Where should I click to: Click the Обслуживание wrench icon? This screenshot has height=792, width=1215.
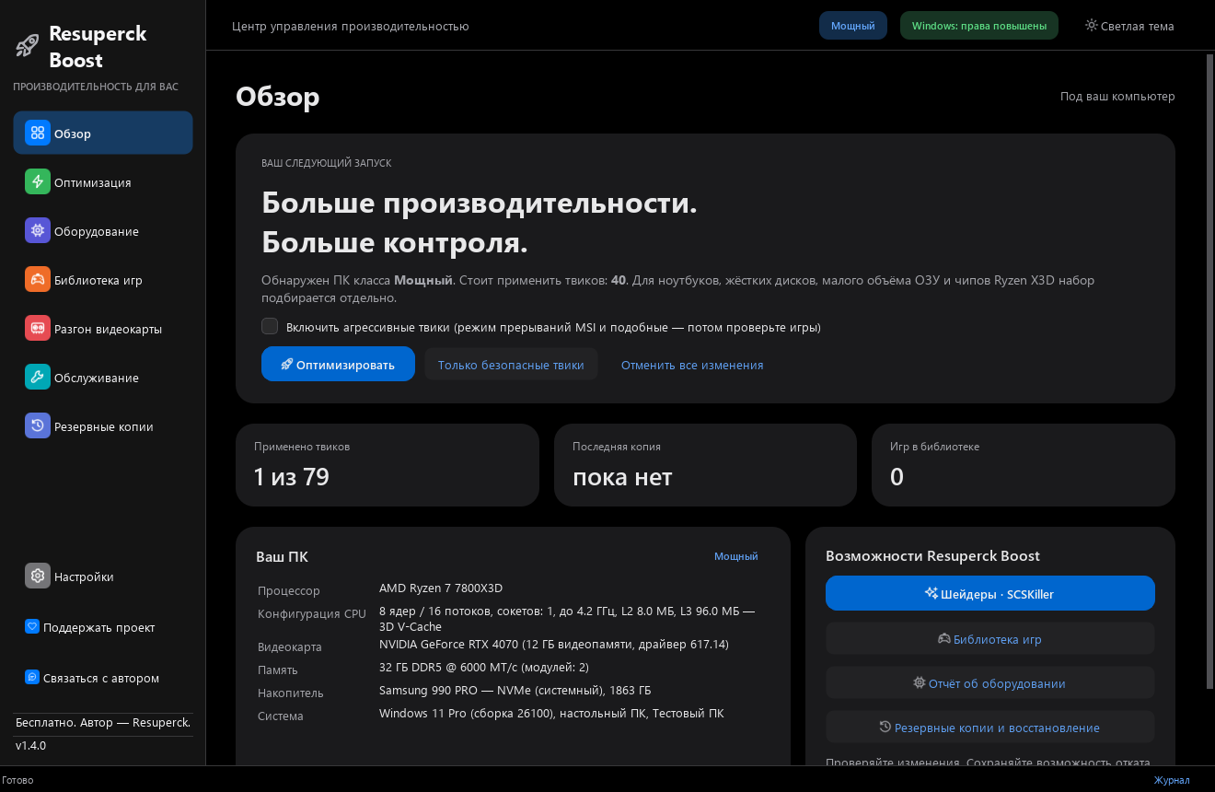38,378
